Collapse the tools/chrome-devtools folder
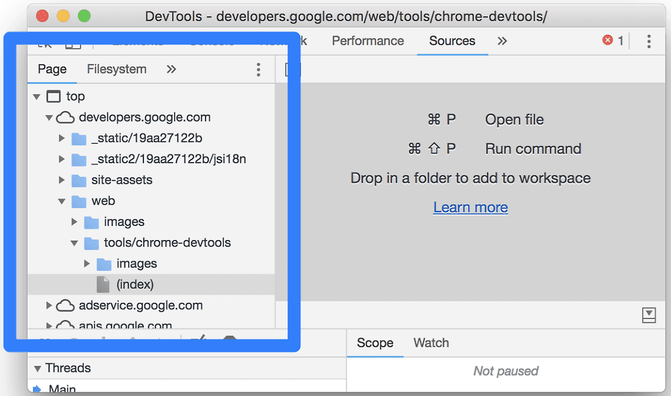This screenshot has width=671, height=396. (74, 243)
